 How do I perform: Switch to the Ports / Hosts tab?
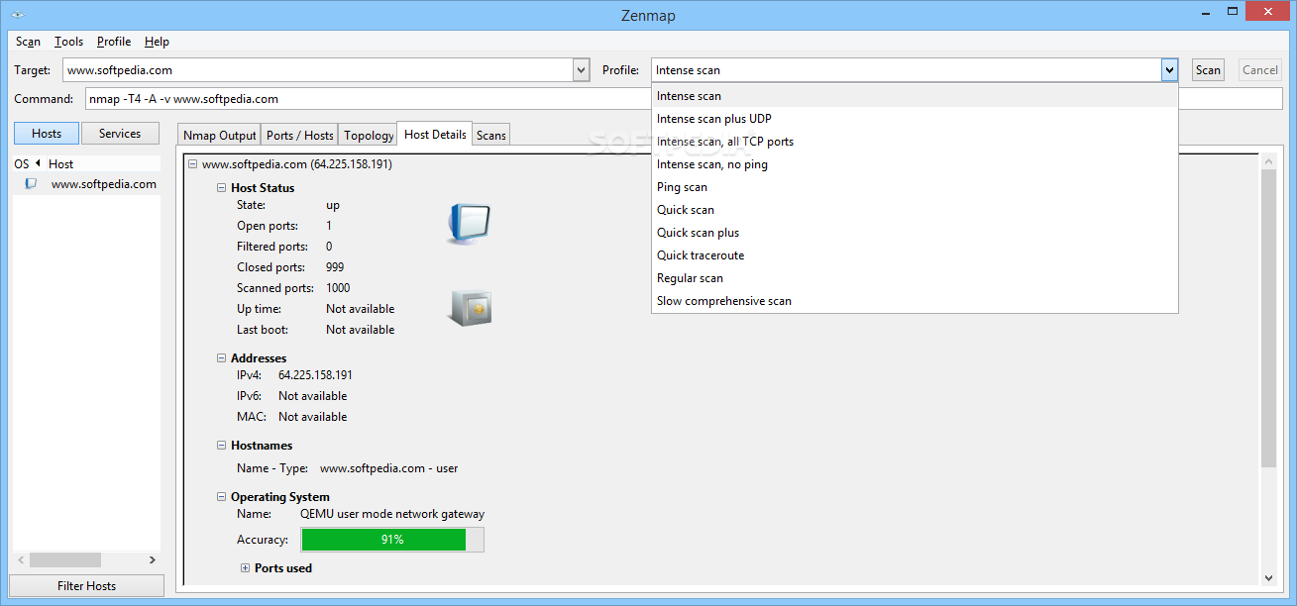[x=299, y=136]
